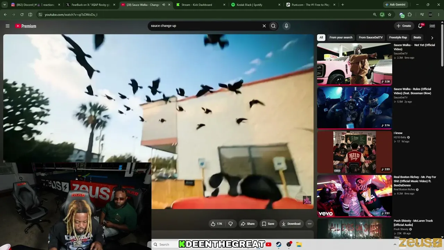This screenshot has width=444, height=250.
Task: Mute the Sauce Walka tab audio
Action: point(163,5)
